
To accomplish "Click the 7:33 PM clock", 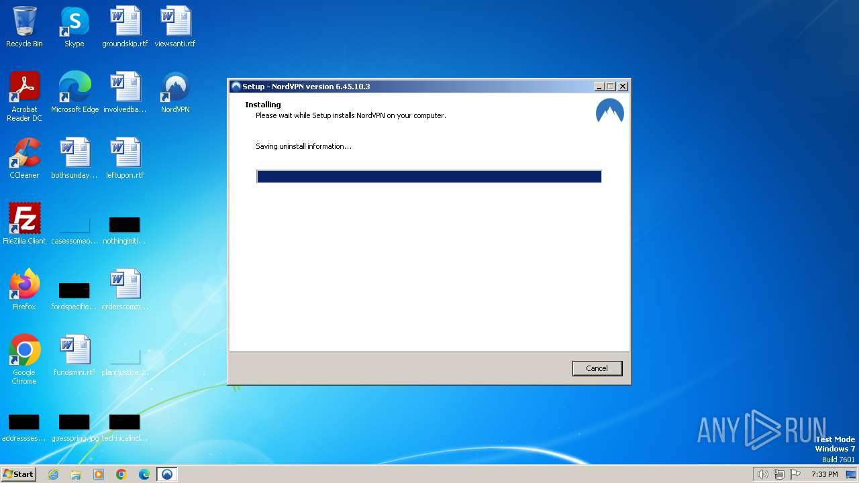I will [825, 474].
